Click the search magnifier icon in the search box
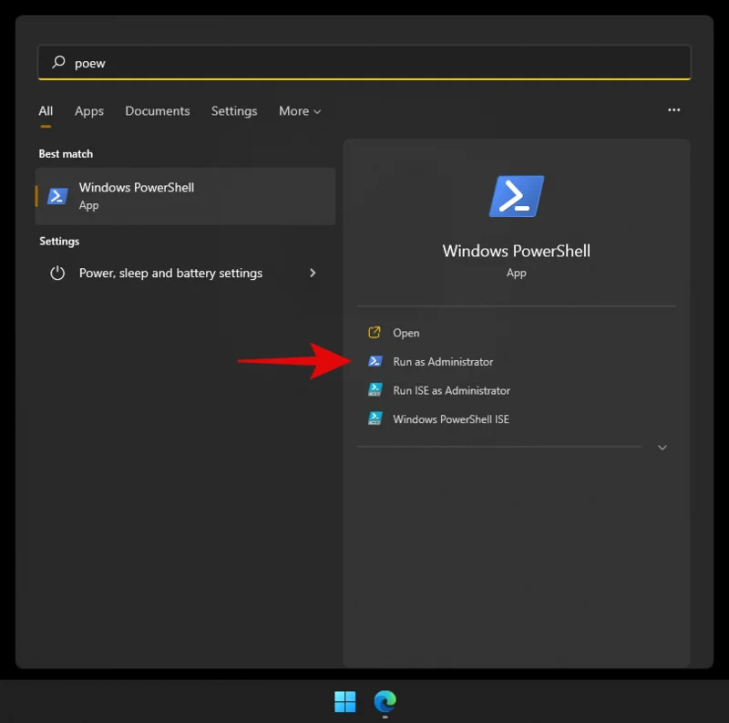This screenshot has width=729, height=723. 56,62
